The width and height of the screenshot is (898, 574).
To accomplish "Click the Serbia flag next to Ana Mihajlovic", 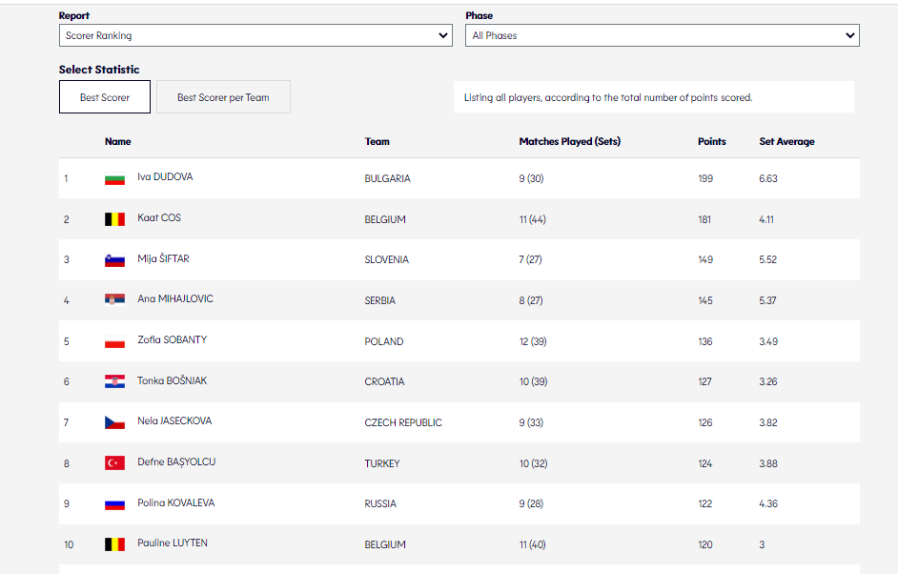I will click(114, 300).
